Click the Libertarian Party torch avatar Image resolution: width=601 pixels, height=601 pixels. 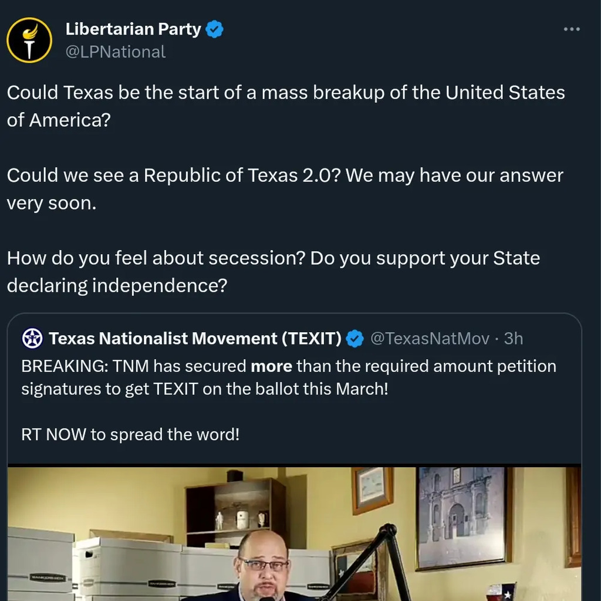(29, 40)
